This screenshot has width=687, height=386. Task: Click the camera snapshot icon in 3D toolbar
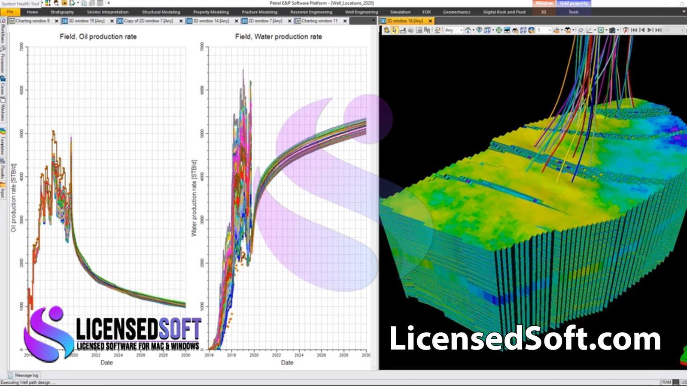pyautogui.click(x=612, y=30)
